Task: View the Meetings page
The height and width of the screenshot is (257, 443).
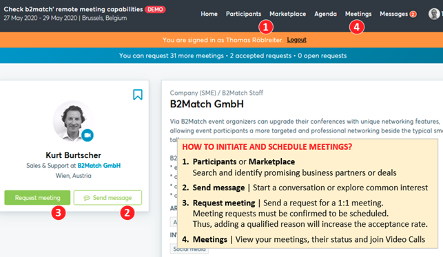Action: click(x=358, y=14)
